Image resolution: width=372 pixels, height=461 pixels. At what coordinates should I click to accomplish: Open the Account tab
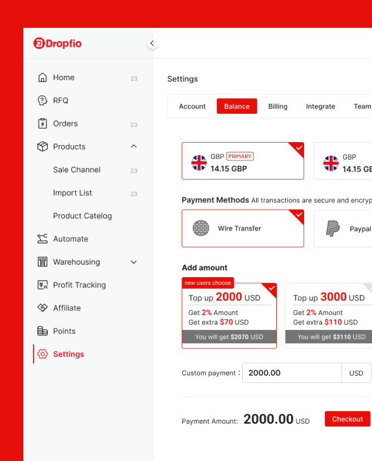(x=192, y=106)
